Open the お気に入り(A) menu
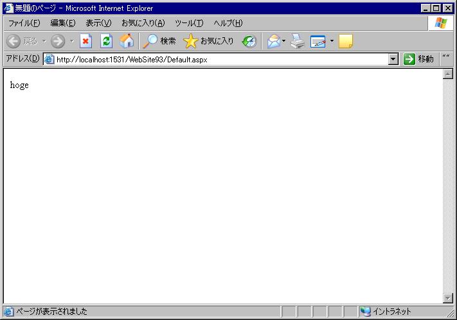Viewport: 457px width, 320px height. (x=143, y=23)
